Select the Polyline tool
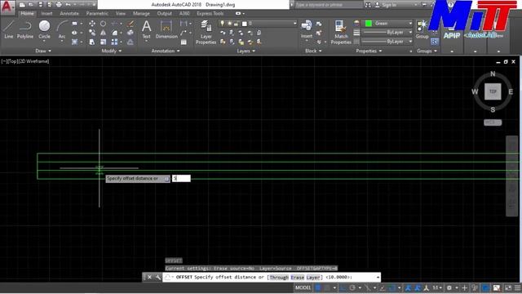The height and width of the screenshot is (294, 522). [25, 29]
